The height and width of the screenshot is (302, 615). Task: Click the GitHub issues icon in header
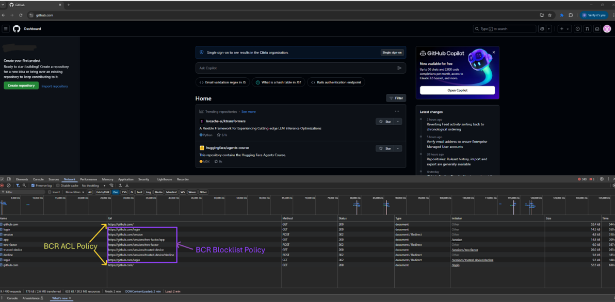(577, 29)
